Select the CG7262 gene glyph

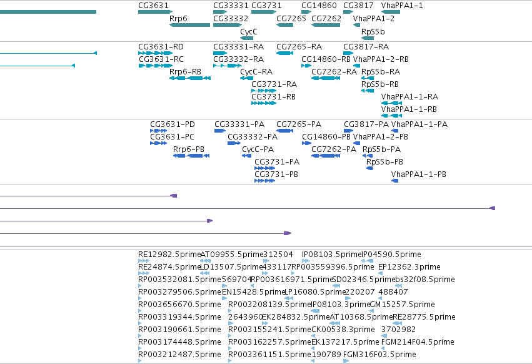(x=326, y=25)
